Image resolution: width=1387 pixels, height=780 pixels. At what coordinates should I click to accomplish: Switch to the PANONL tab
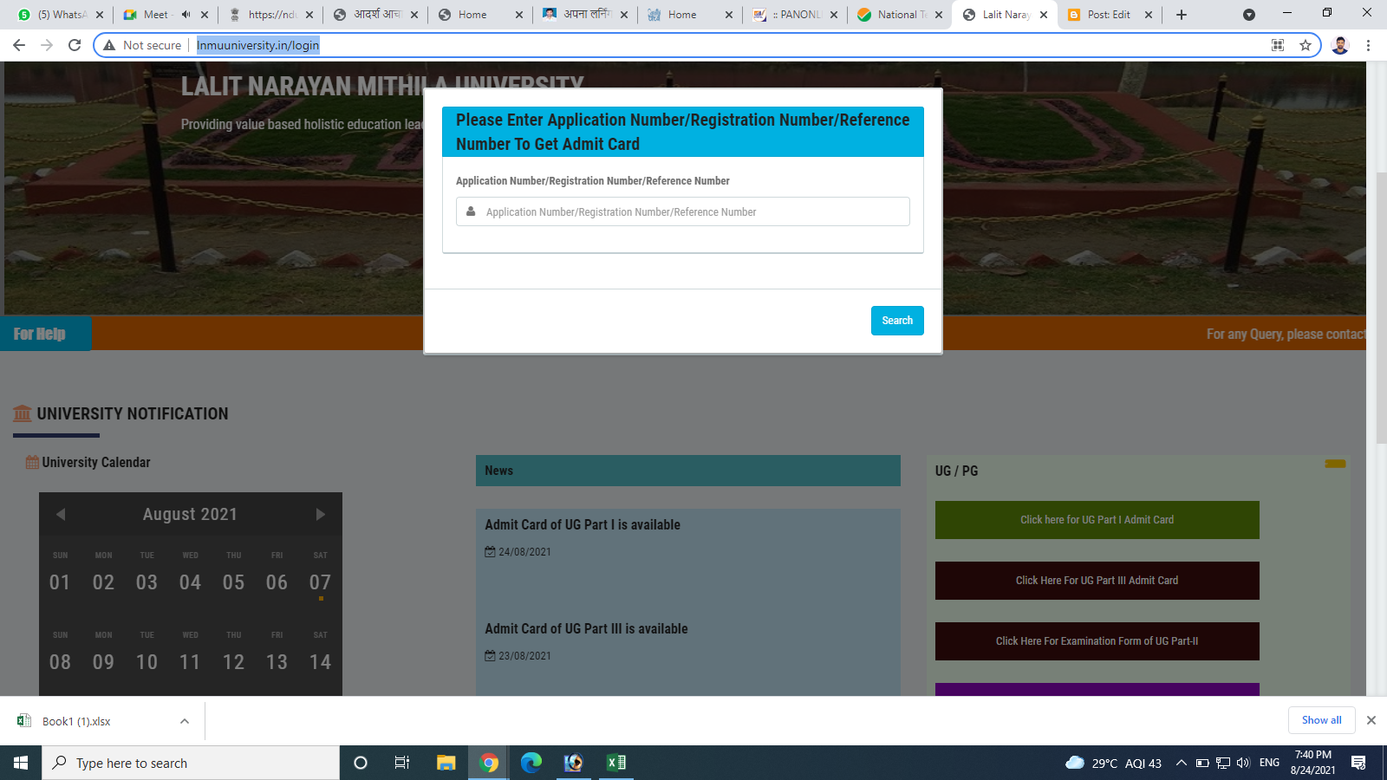(x=795, y=15)
